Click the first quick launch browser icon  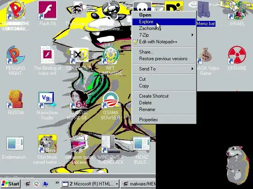pyautogui.click(x=27, y=183)
